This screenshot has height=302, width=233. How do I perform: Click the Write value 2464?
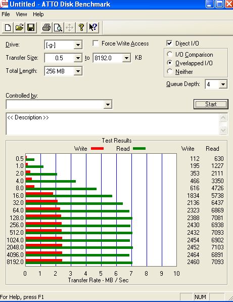click(193, 254)
